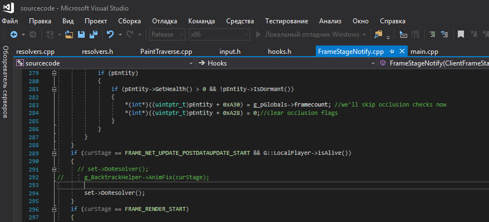Screen dimensions: 489x222
Task: Click the Navigate Backward arrow icon
Action: coord(13,34)
